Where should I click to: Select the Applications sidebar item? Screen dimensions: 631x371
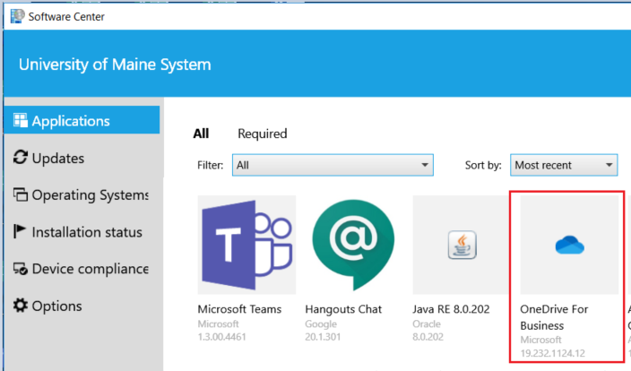click(x=82, y=120)
